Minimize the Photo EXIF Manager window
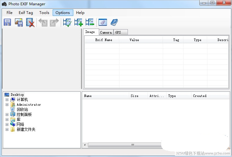The width and height of the screenshot is (232, 157). click(x=204, y=3)
